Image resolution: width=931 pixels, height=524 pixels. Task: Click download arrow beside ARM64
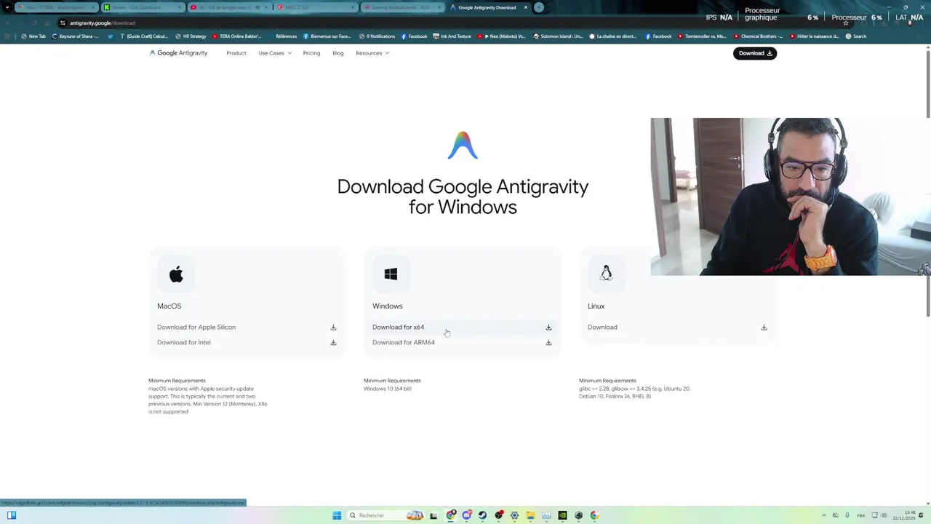click(x=548, y=343)
